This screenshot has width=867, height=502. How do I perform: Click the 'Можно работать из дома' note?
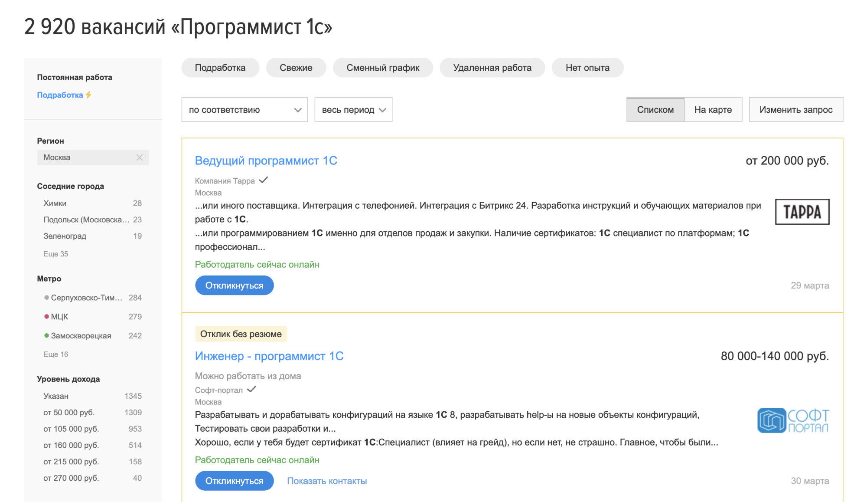[x=248, y=376]
